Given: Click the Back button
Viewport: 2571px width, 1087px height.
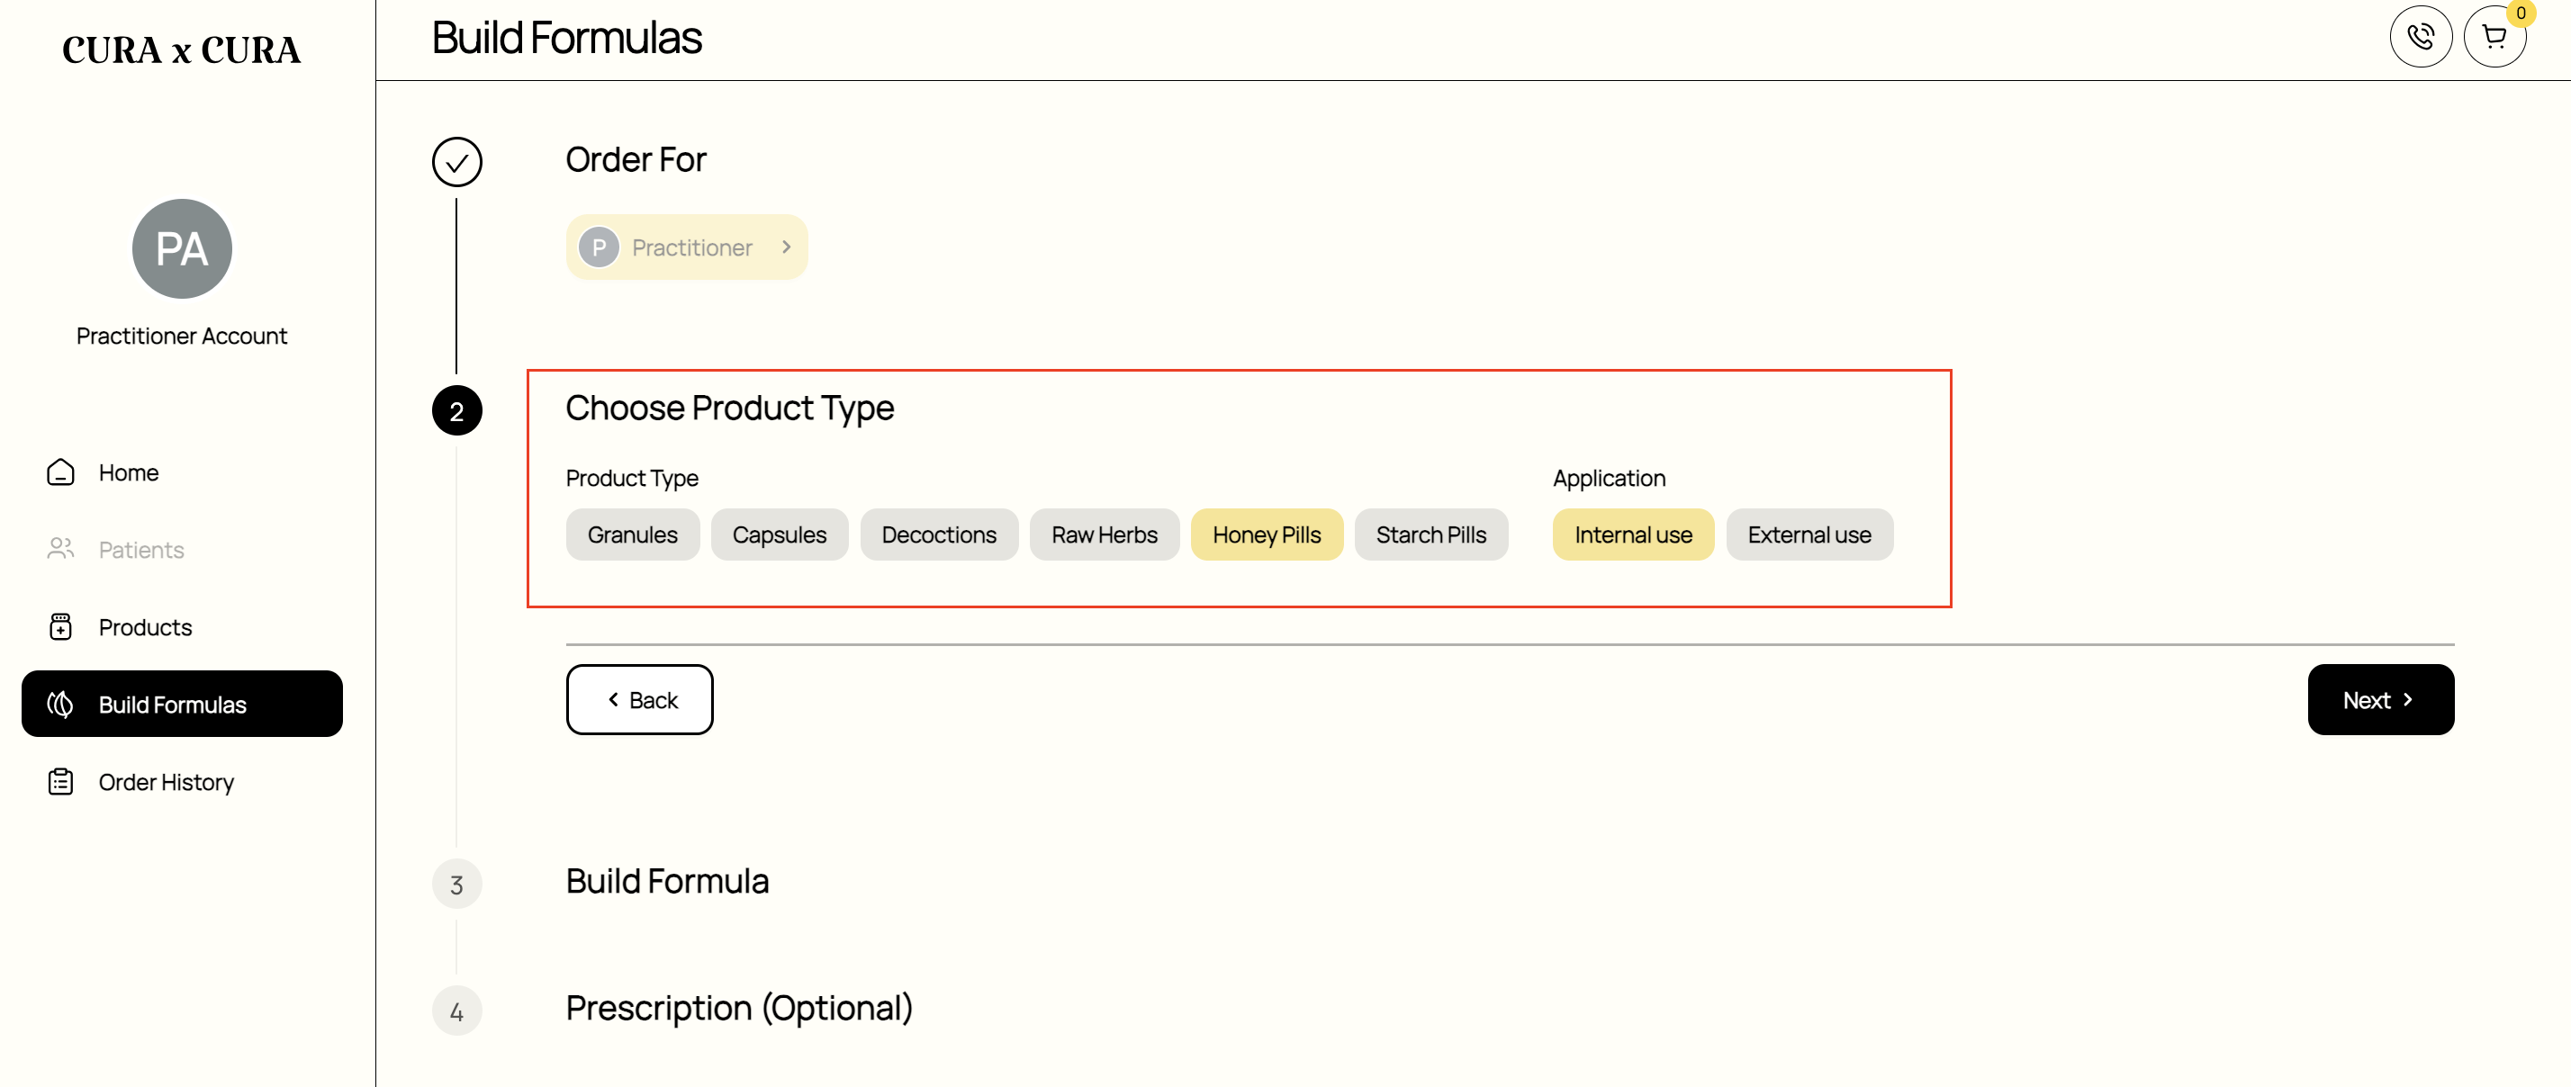Looking at the screenshot, I should click(x=640, y=700).
